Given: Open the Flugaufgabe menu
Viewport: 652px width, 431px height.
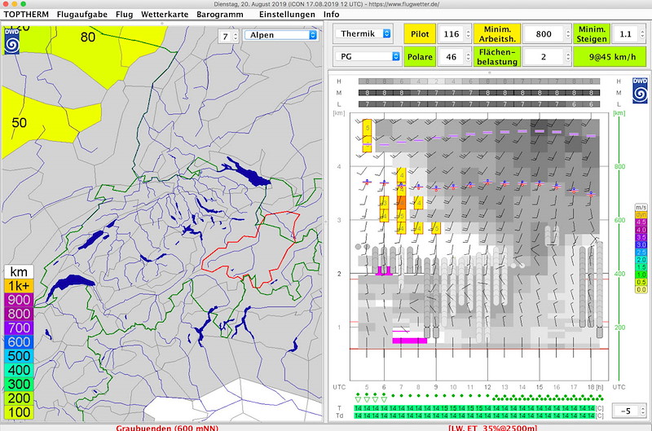Looking at the screenshot, I should pyautogui.click(x=82, y=14).
